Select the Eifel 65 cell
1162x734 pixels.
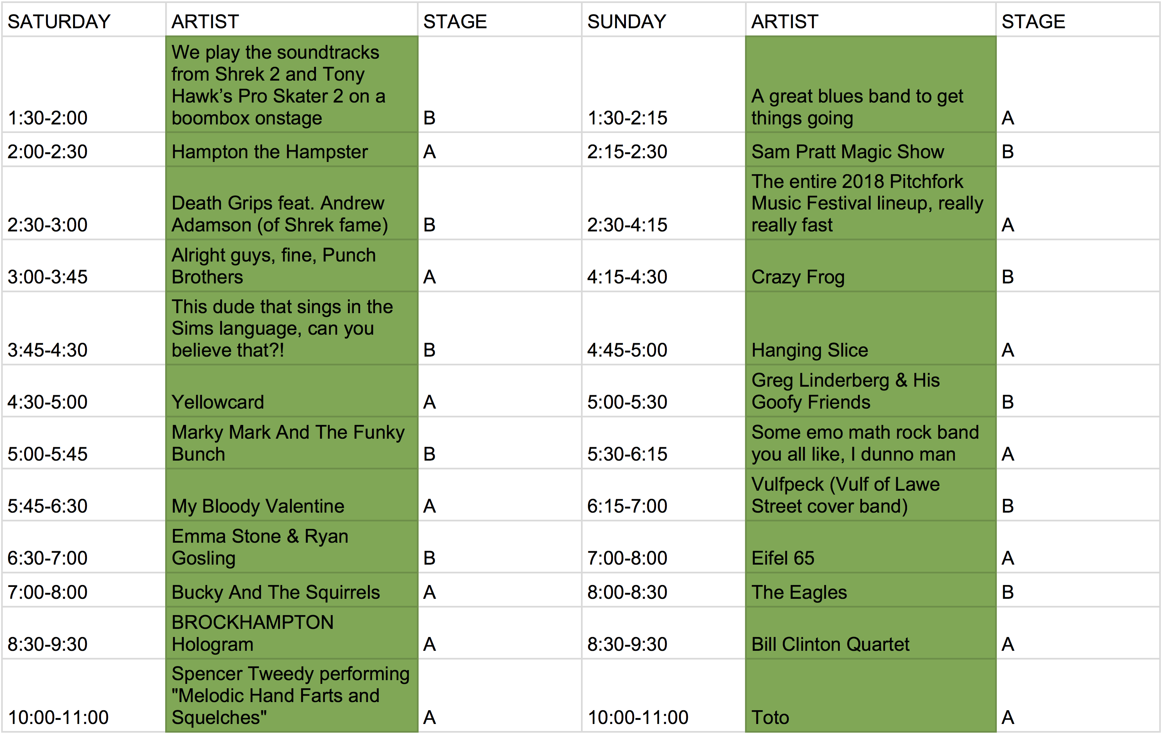[871, 547]
